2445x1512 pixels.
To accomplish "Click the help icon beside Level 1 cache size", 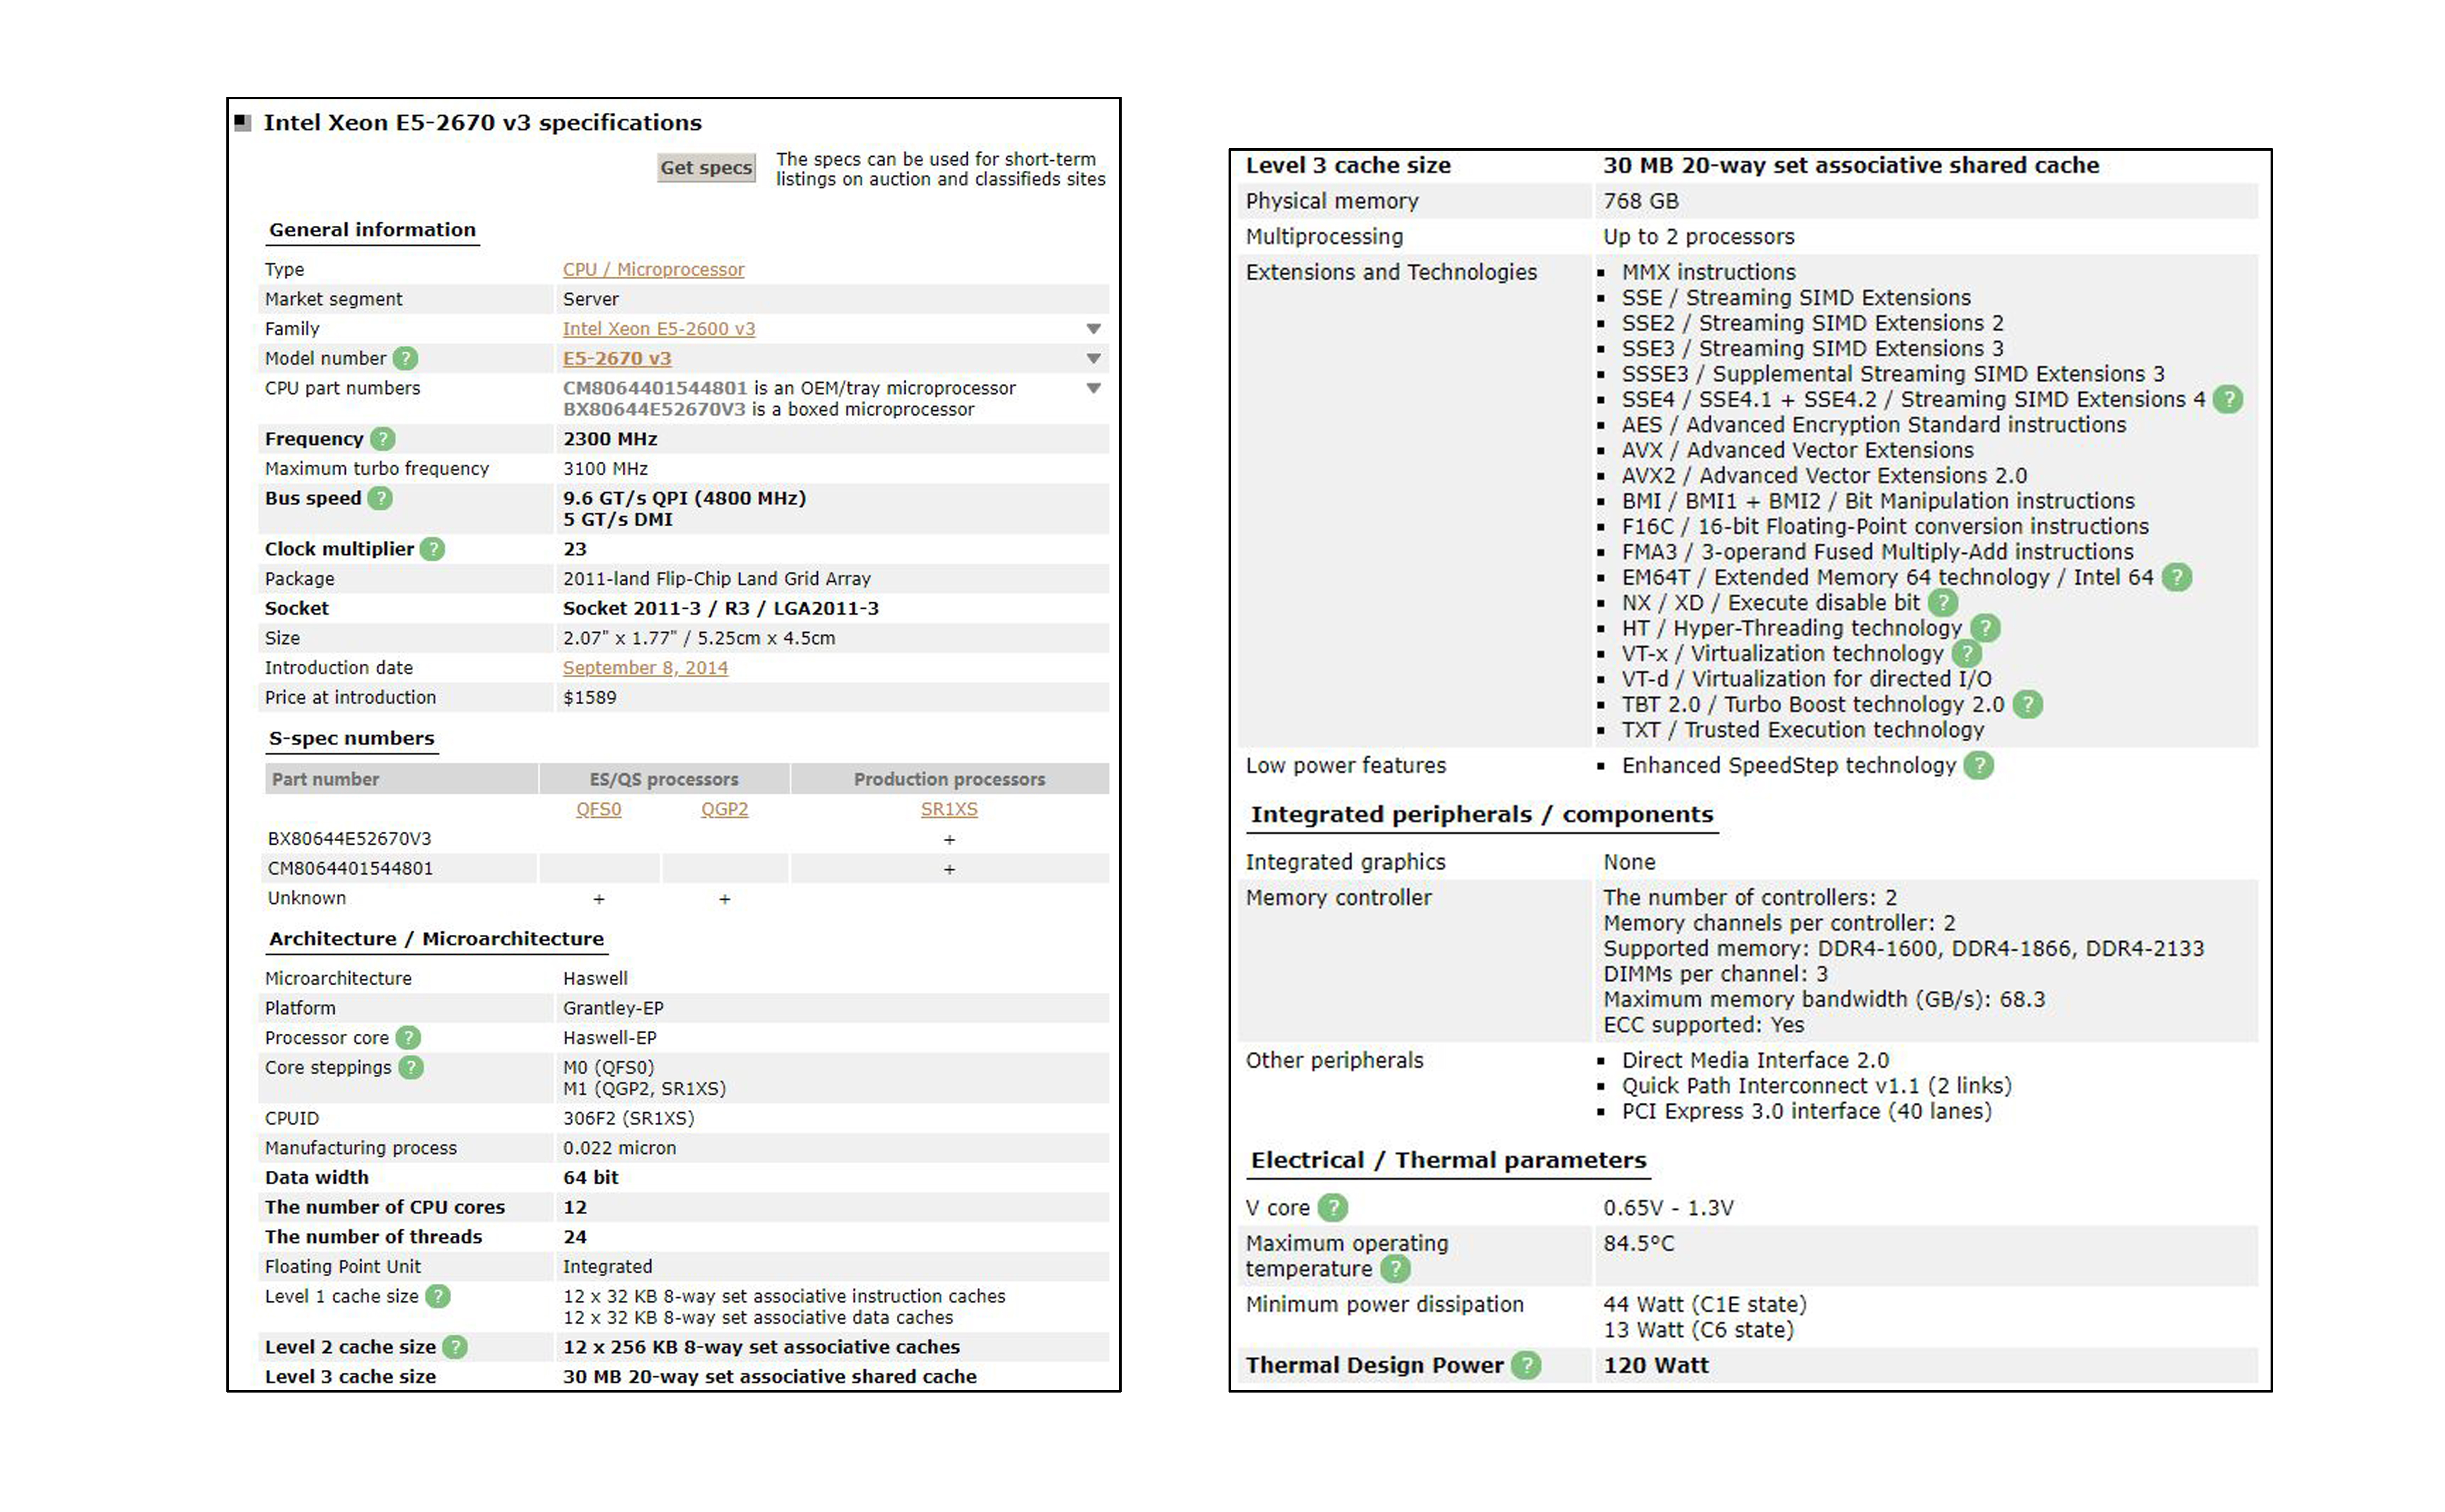I will point(438,1296).
